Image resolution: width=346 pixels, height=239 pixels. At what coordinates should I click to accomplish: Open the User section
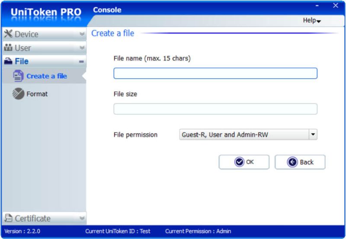[x=45, y=48]
